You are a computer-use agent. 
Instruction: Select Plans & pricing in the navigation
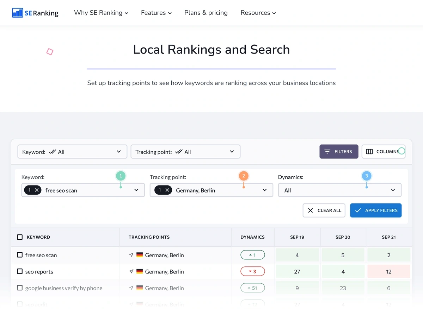click(206, 13)
